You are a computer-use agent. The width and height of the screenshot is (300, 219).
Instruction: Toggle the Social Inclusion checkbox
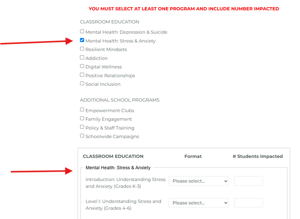pyautogui.click(x=82, y=84)
